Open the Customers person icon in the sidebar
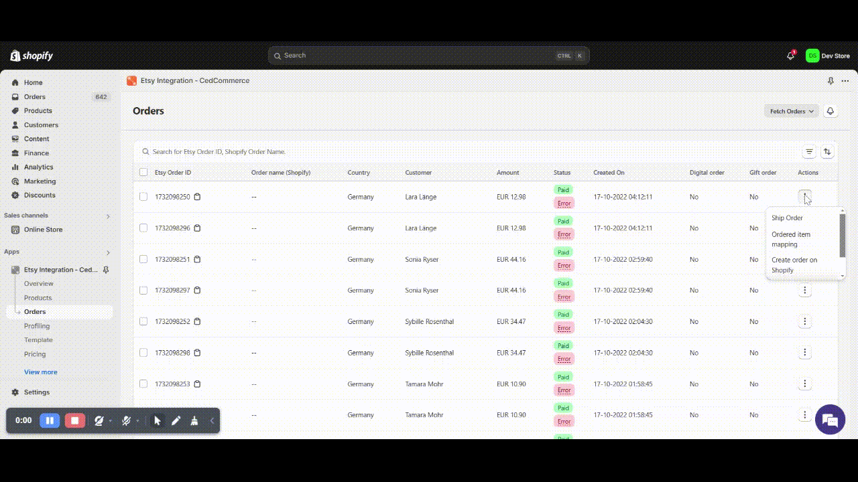The height and width of the screenshot is (482, 858). tap(15, 125)
